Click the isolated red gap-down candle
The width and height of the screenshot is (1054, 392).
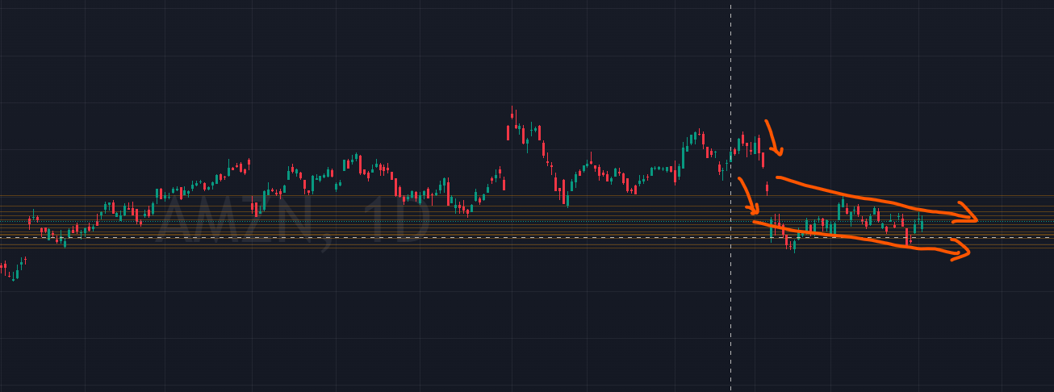(767, 189)
